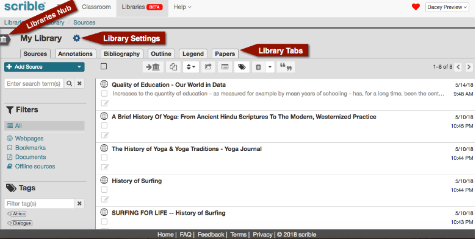Click the Filter tag(s) input field
Image resolution: width=476 pixels, height=239 pixels.
[40, 204]
